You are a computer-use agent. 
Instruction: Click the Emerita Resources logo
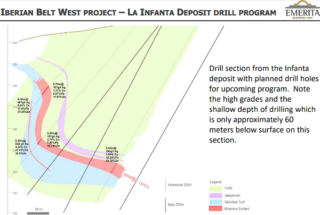click(302, 10)
